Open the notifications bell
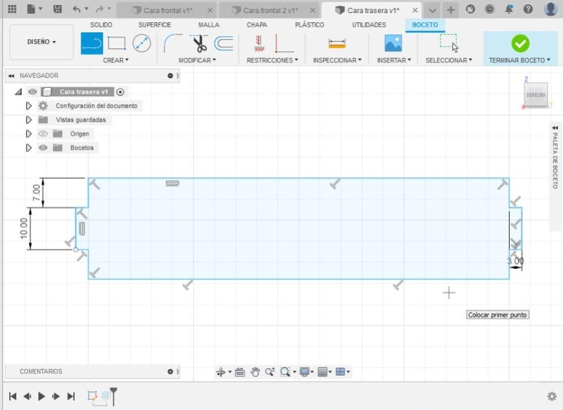563x410 pixels. click(x=509, y=9)
